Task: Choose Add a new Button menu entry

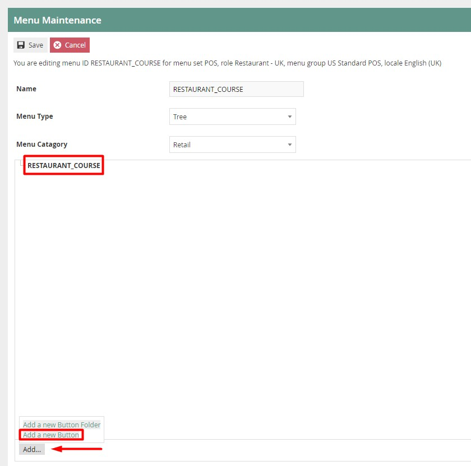Action: click(x=51, y=435)
